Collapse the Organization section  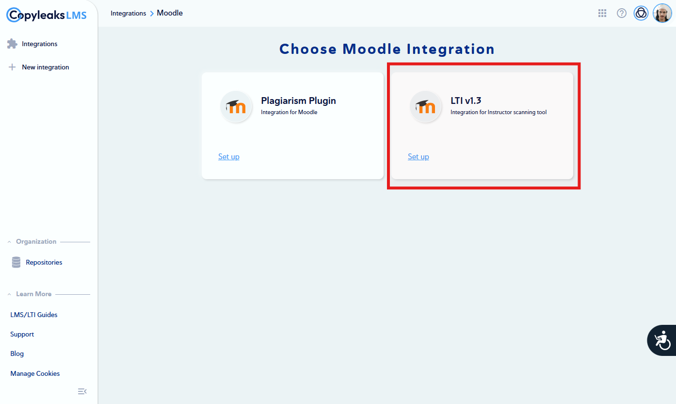pyautogui.click(x=9, y=242)
